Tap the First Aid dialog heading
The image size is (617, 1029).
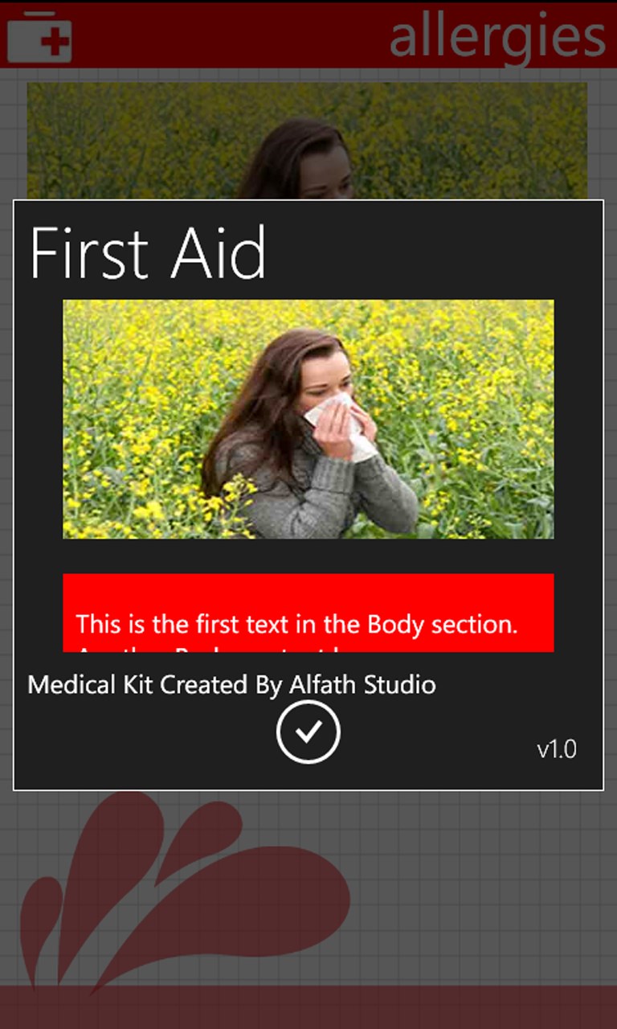click(149, 253)
